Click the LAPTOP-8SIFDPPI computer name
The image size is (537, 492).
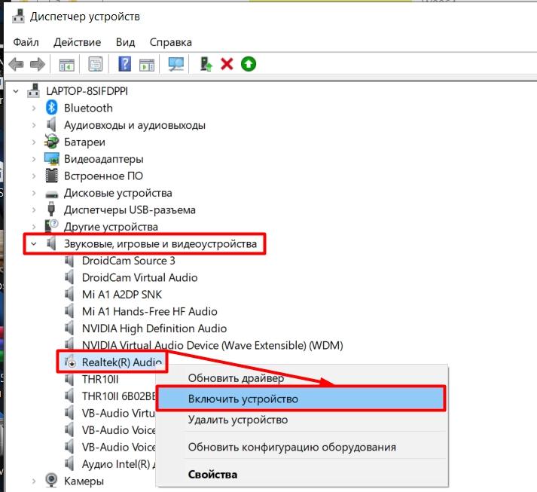(87, 91)
